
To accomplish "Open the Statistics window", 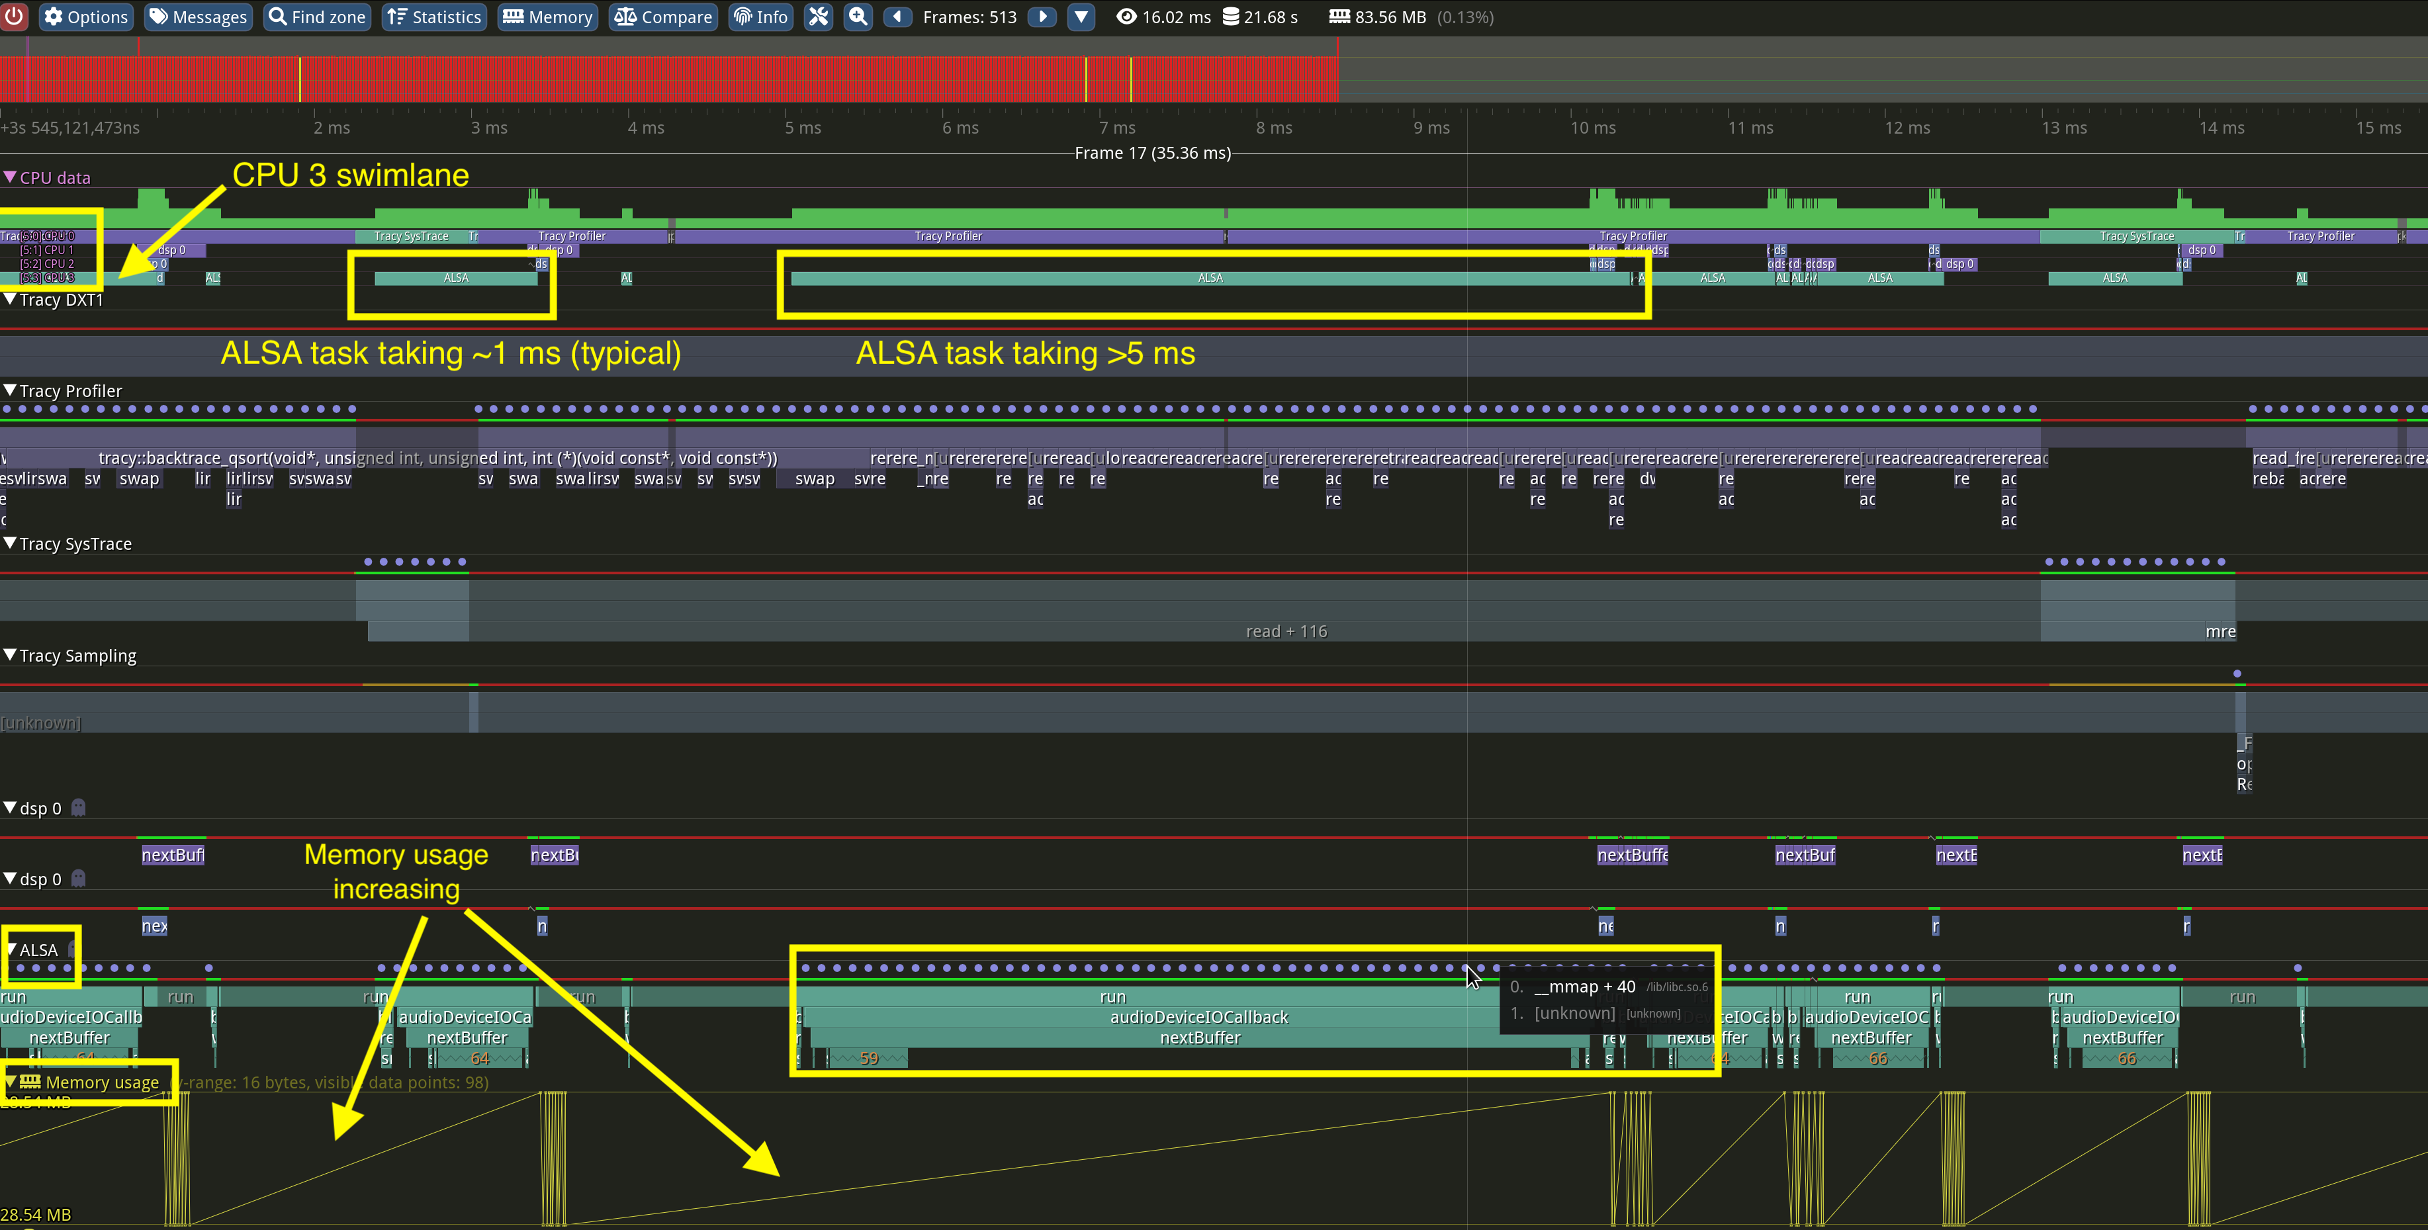I will [x=435, y=17].
